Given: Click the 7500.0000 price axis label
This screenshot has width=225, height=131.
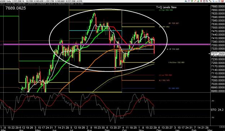Looking at the screenshot, I should click(x=218, y=28).
